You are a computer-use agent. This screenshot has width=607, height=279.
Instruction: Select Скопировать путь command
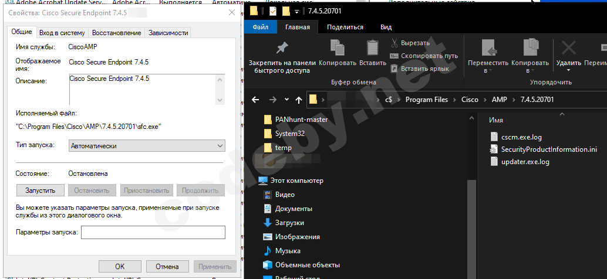(x=424, y=56)
